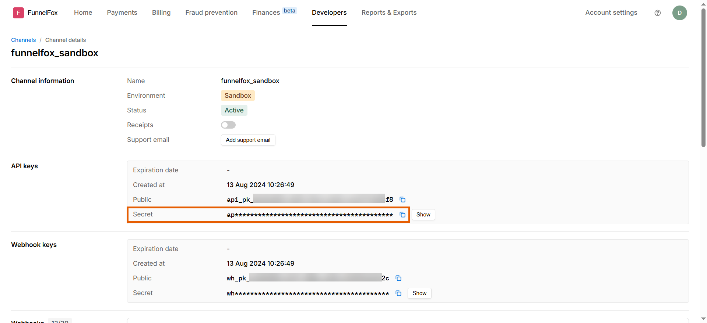This screenshot has height=323, width=707.
Task: Click the Receipts label
Action: (140, 125)
